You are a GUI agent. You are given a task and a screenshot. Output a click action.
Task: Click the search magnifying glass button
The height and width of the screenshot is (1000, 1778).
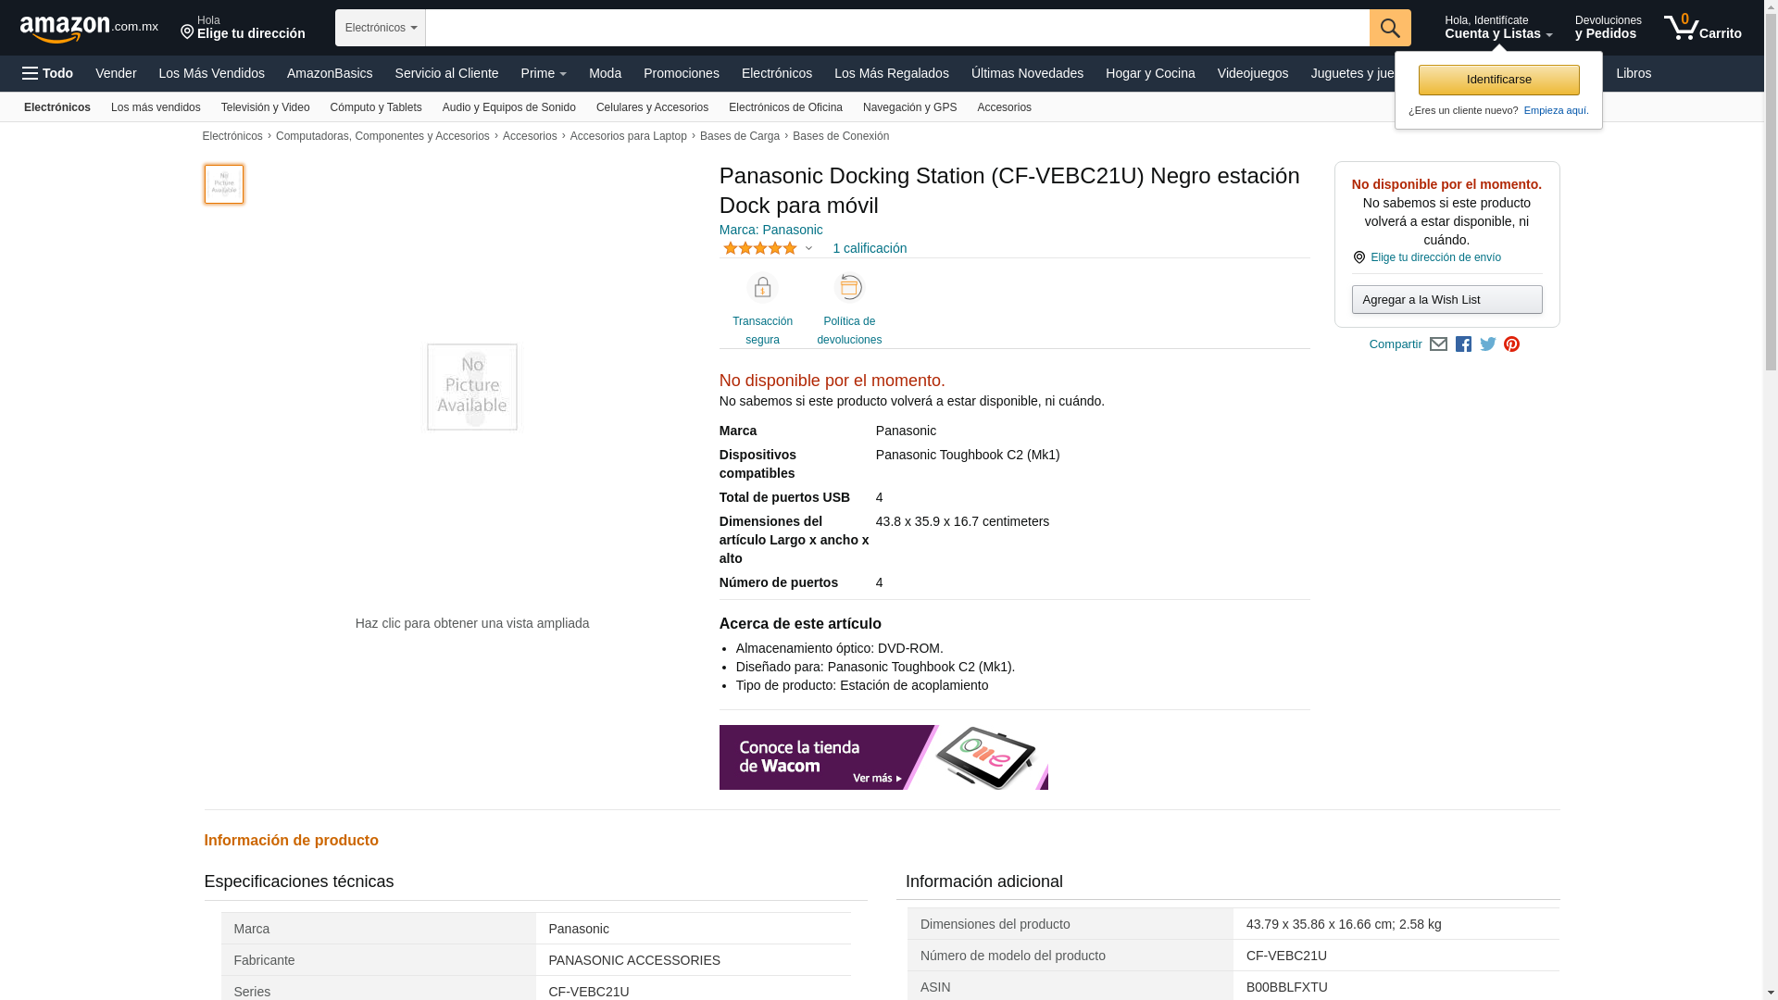coord(1390,28)
